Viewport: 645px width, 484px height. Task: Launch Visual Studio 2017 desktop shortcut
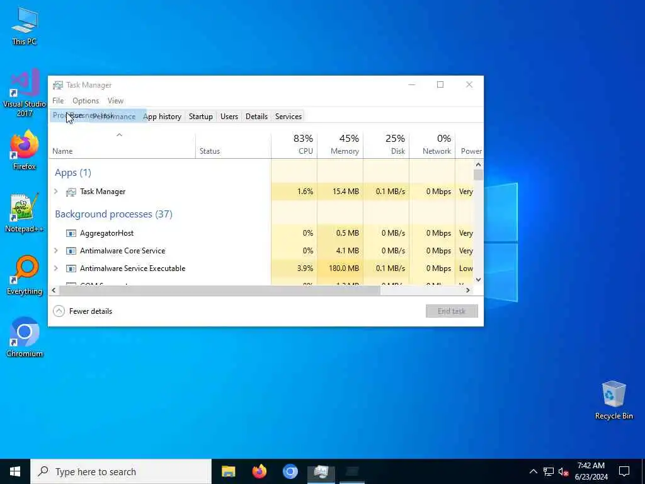25,93
